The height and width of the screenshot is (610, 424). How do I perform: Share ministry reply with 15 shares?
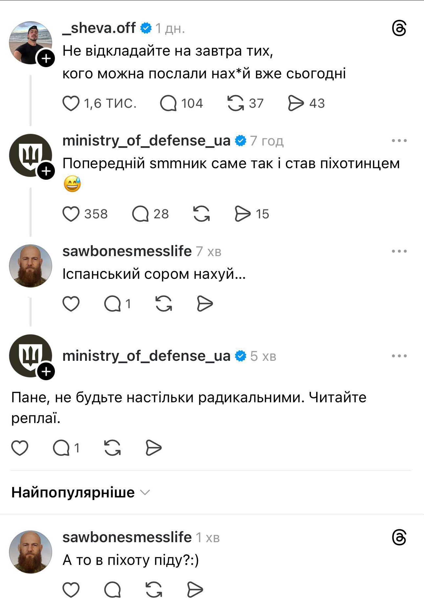click(243, 214)
